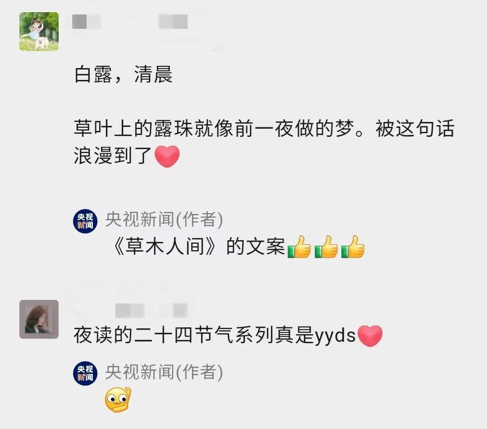Tap the second commenter's blurred username

click(151, 310)
